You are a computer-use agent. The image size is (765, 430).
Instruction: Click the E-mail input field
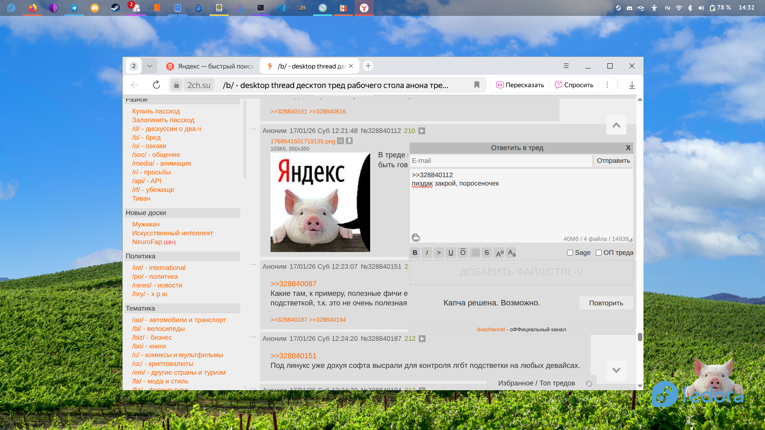pyautogui.click(x=500, y=160)
